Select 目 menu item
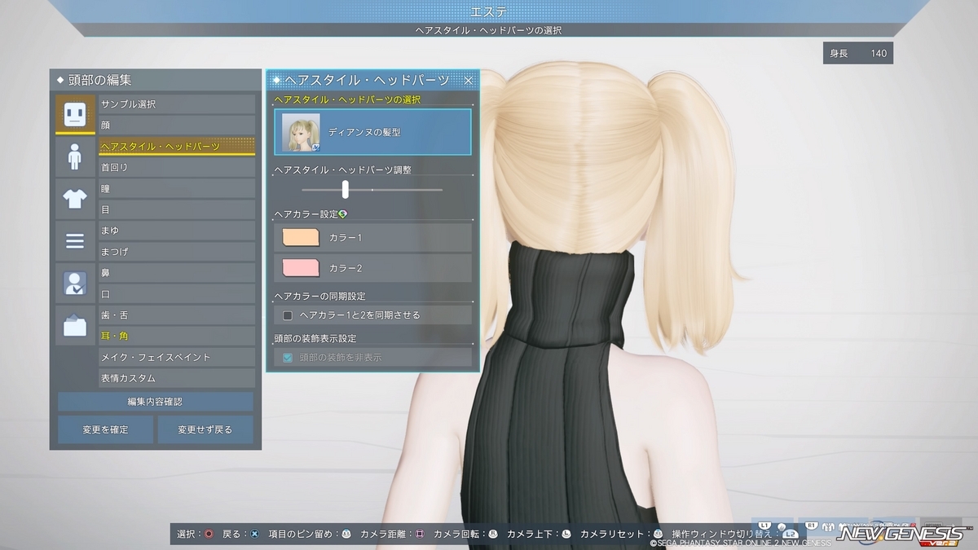This screenshot has width=978, height=550. click(x=177, y=209)
